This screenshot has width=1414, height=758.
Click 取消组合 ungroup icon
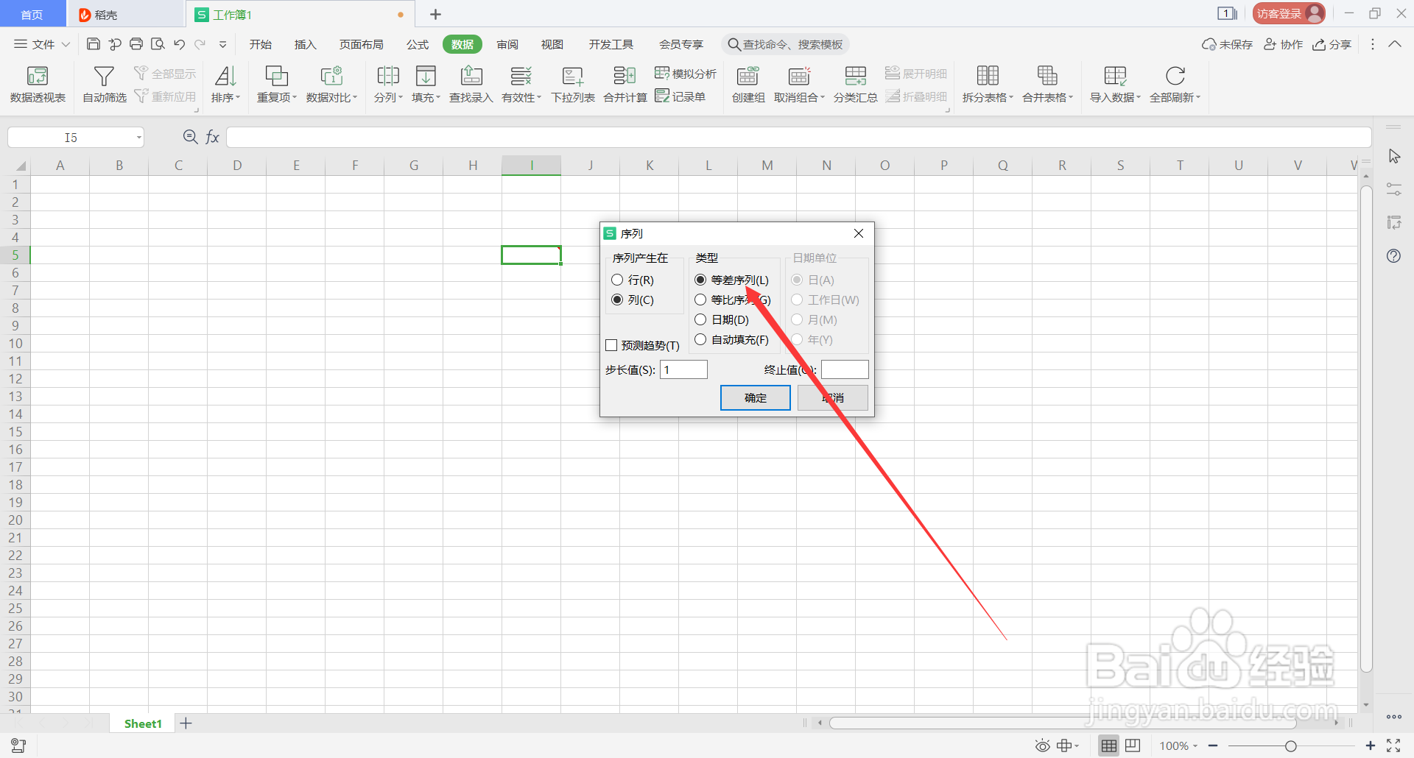coord(799,76)
